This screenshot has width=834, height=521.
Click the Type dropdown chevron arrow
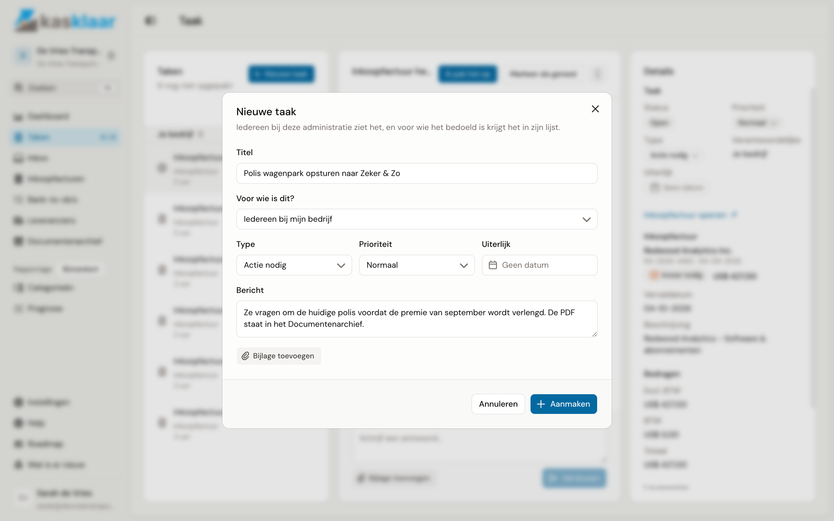tap(341, 265)
